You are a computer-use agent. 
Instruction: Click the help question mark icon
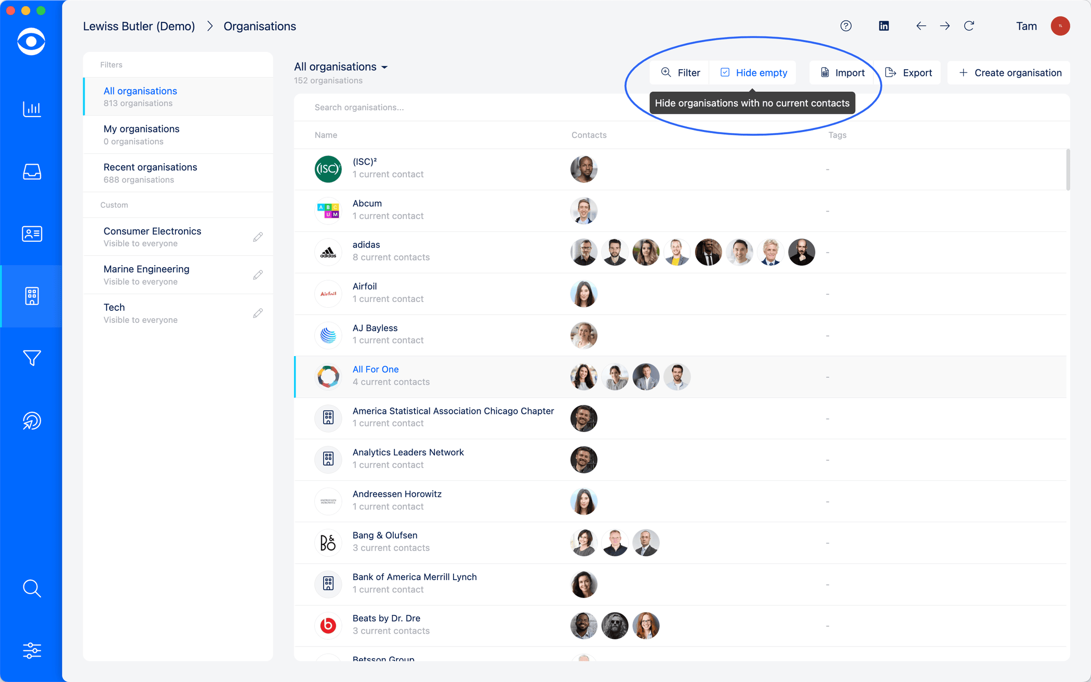[x=846, y=26]
